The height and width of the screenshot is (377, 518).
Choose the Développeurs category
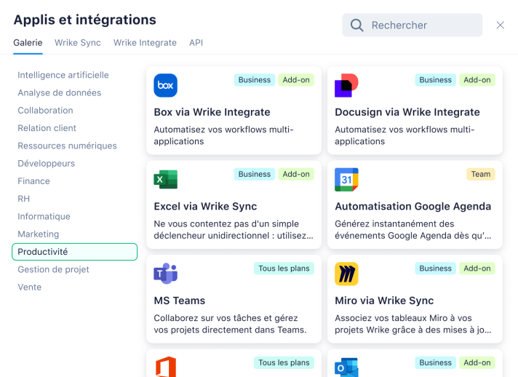point(47,163)
